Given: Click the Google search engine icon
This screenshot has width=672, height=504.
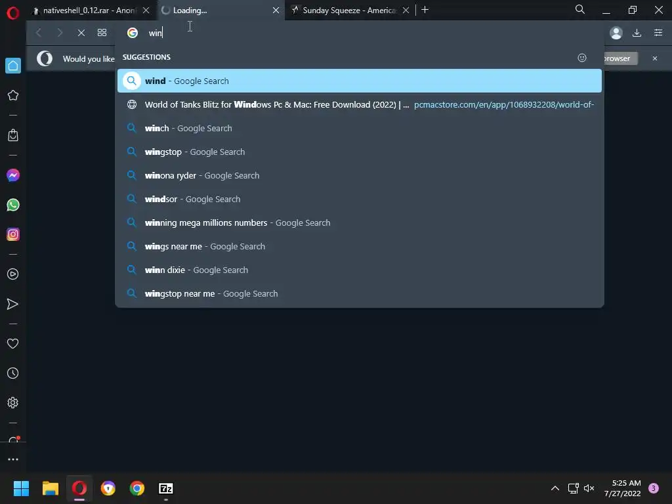Looking at the screenshot, I should pyautogui.click(x=133, y=33).
